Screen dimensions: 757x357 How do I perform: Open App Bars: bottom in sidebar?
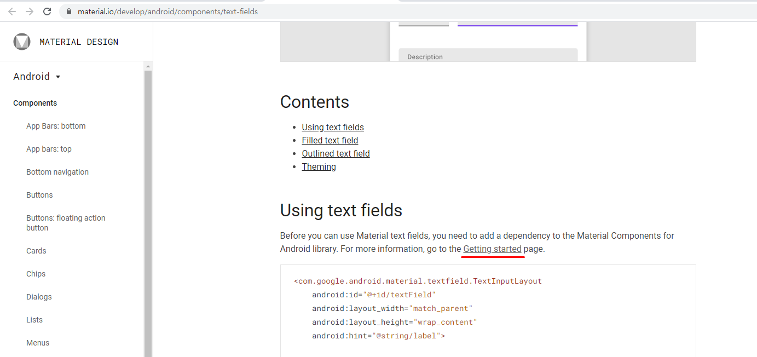[56, 126]
